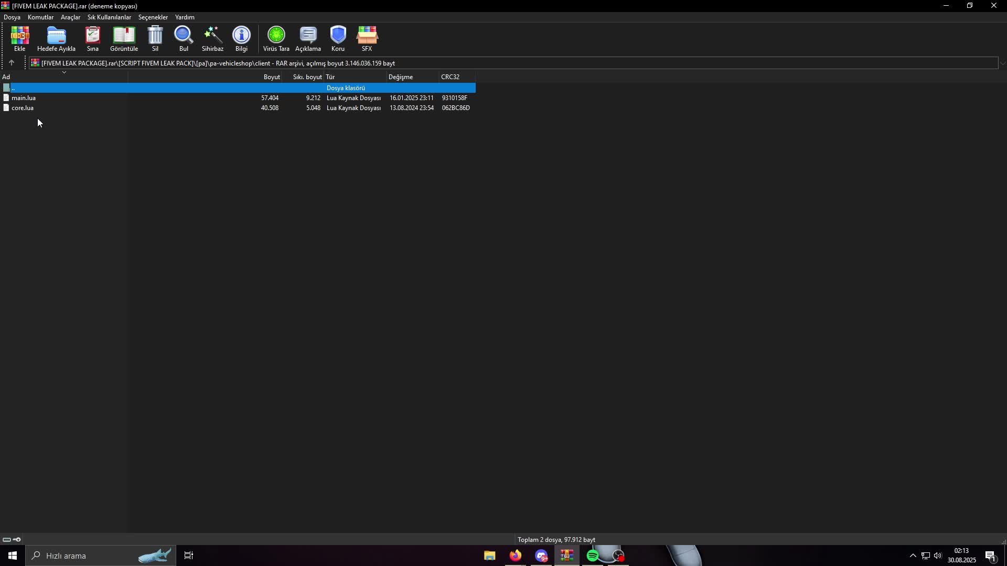Sort by the Tür column header
Screen dimensions: 1007x566
[356, 77]
